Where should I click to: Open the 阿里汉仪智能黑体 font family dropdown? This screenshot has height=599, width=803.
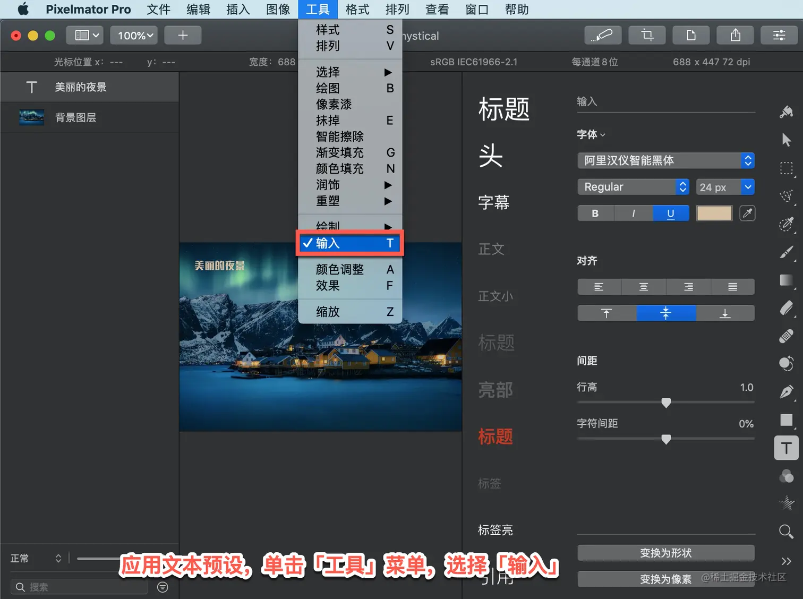coord(666,160)
